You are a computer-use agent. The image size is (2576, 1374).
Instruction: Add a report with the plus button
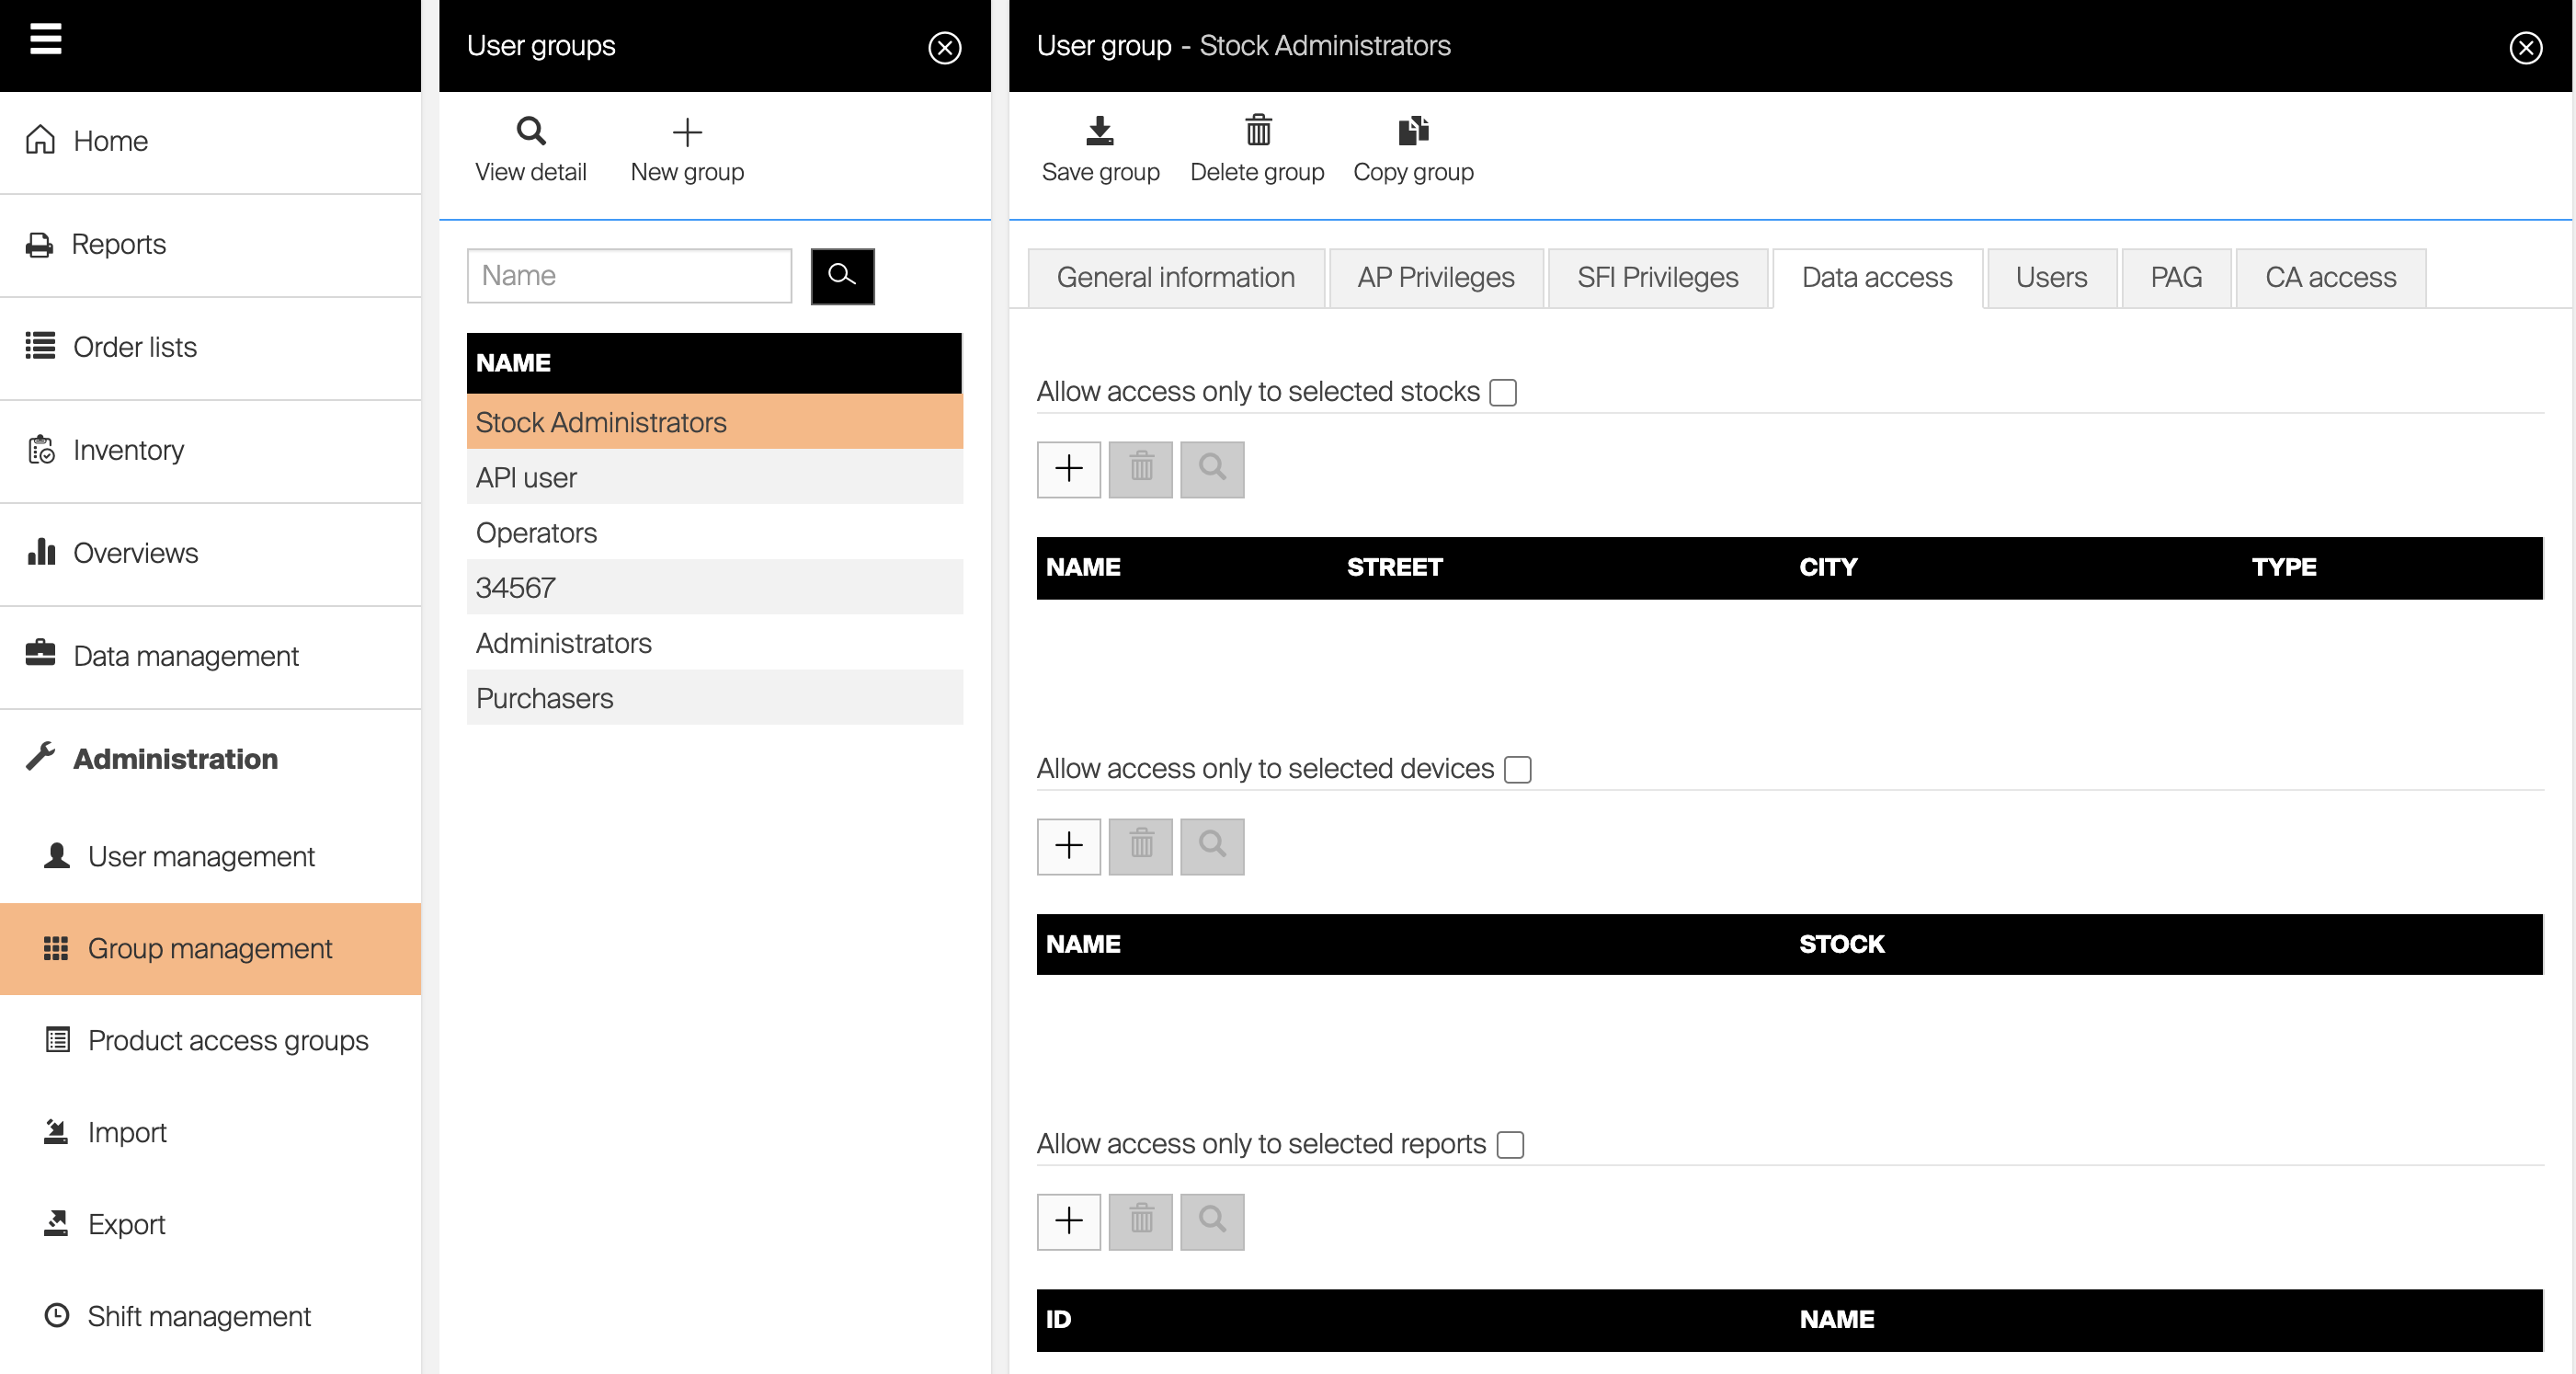[x=1068, y=1221]
